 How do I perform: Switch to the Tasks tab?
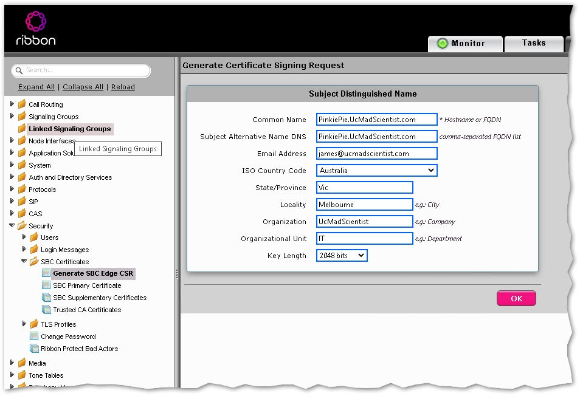coord(534,44)
